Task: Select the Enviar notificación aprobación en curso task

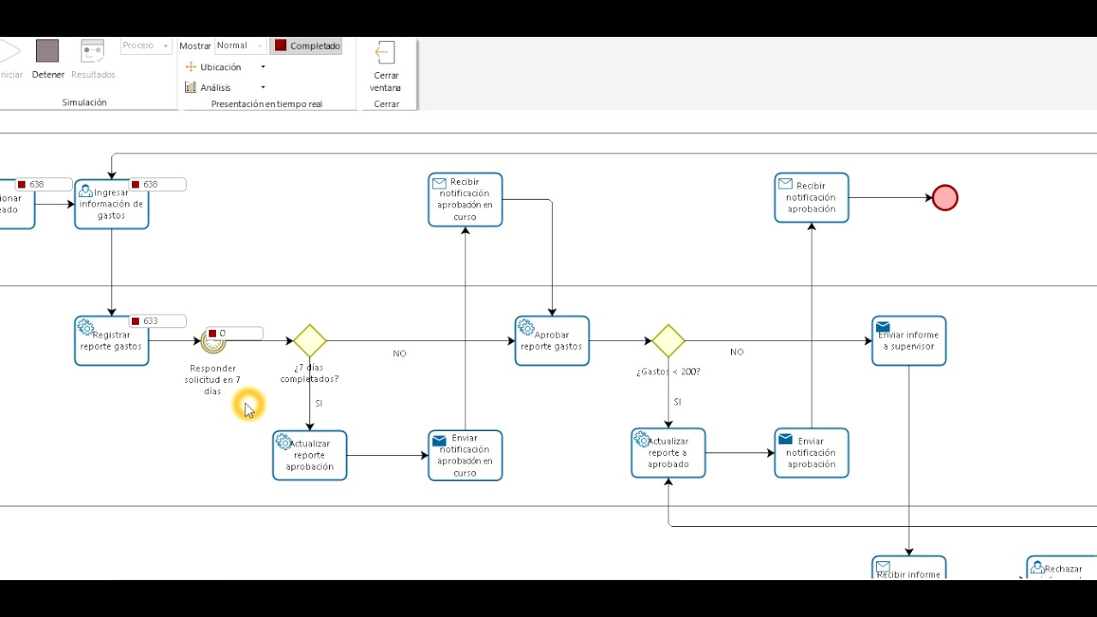Action: click(x=465, y=455)
